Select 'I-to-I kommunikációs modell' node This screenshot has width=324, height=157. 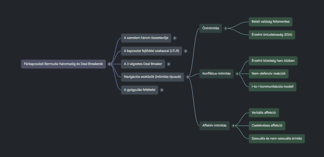[x=272, y=87]
